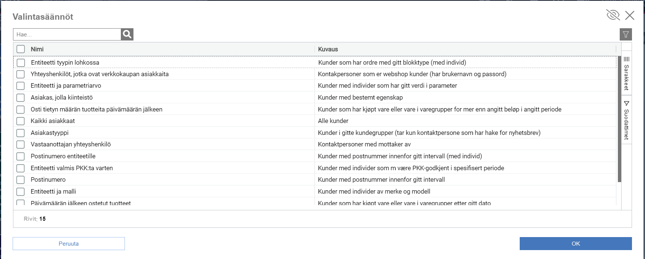Click 'Postinumero entiteetille' name text
Image resolution: width=645 pixels, height=259 pixels.
click(x=63, y=156)
